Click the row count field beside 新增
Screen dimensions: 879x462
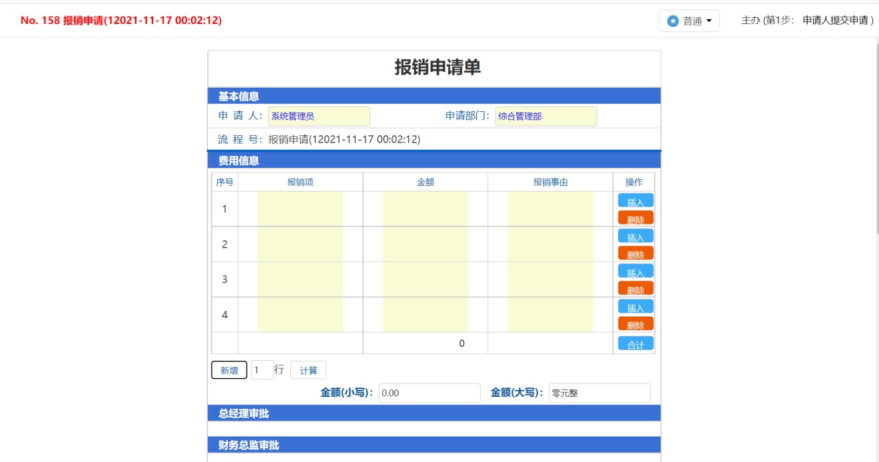pos(262,370)
